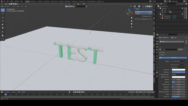
Task: Play the animation forward
Action: point(80,92)
